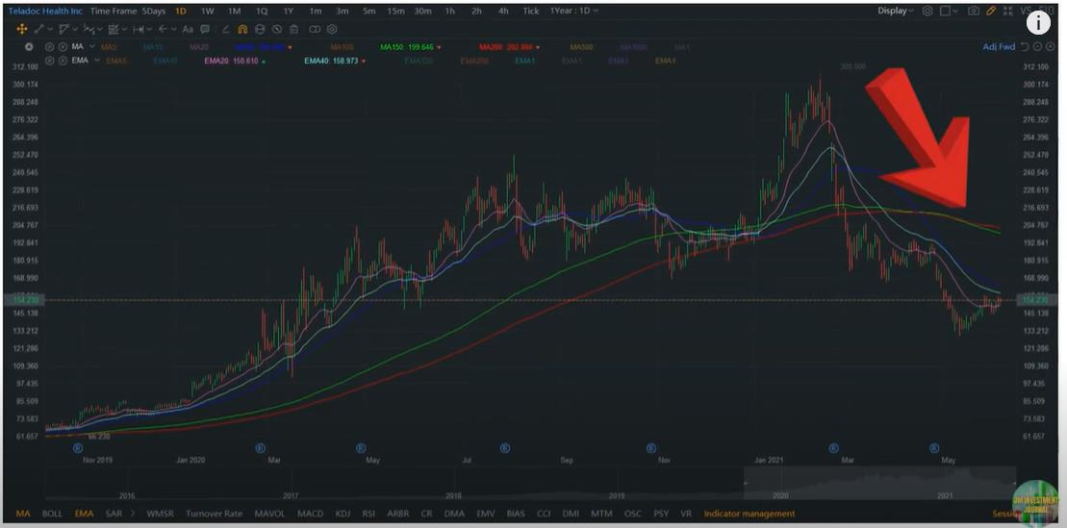
Task: Click the hide drawings icon
Action: [x=276, y=29]
